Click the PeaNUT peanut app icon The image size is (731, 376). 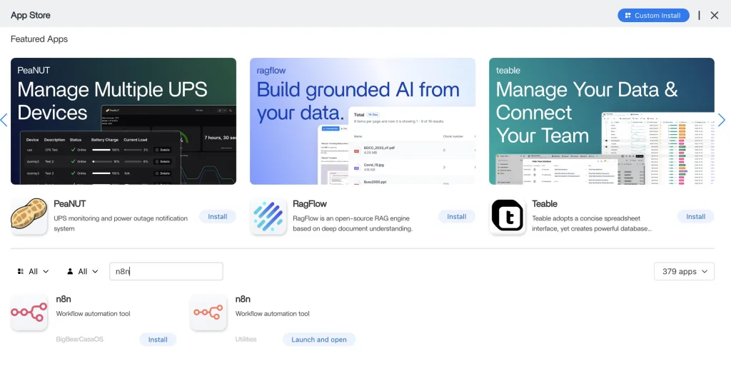click(x=29, y=217)
